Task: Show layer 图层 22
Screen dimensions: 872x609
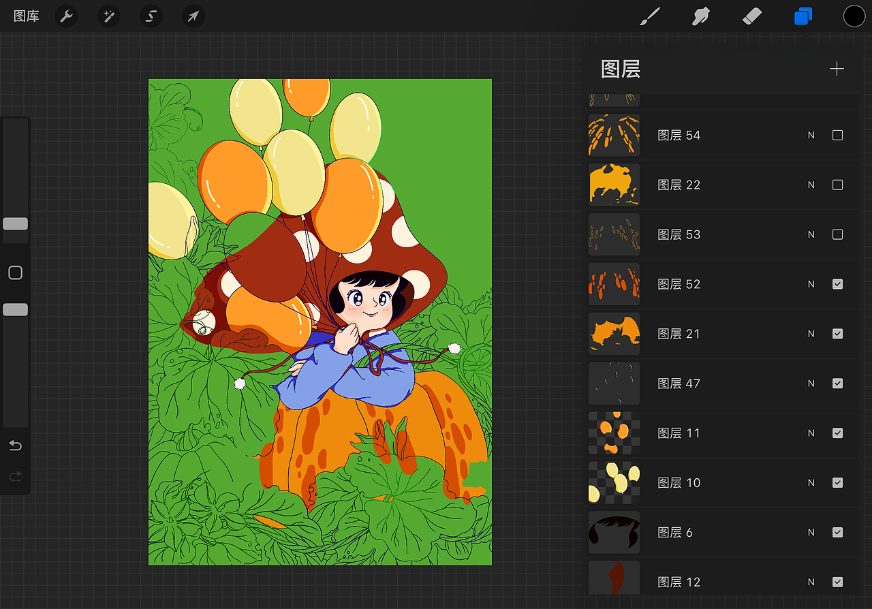Action: point(837,185)
